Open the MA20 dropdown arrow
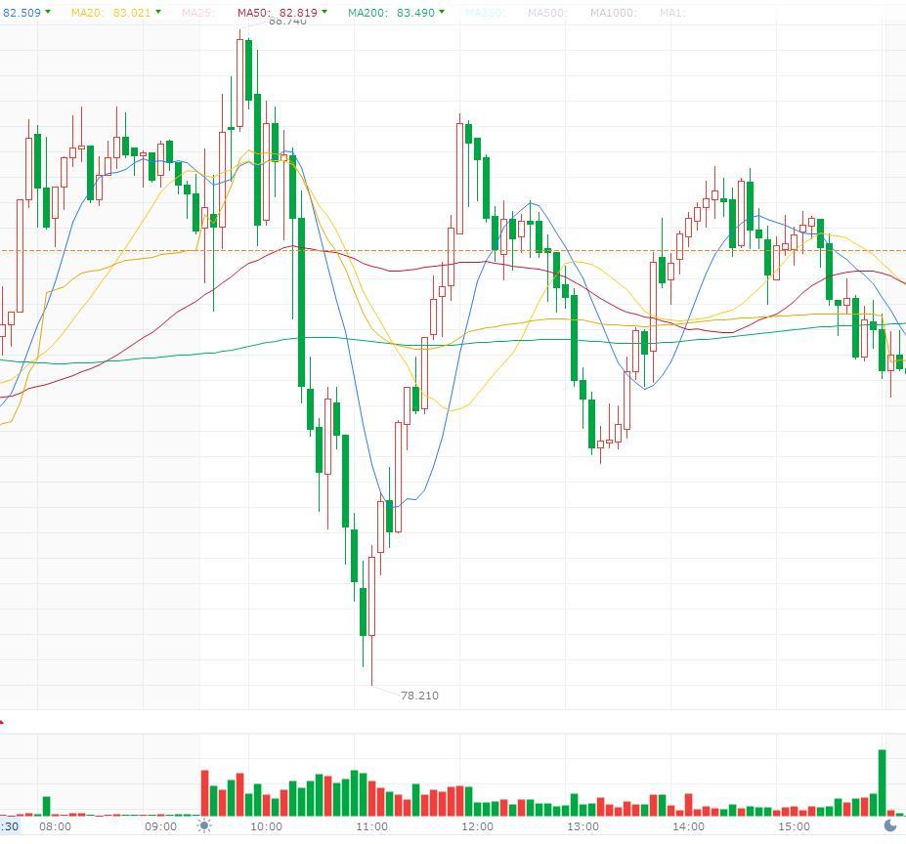Viewport: 906px width, 844px height. click(x=158, y=12)
